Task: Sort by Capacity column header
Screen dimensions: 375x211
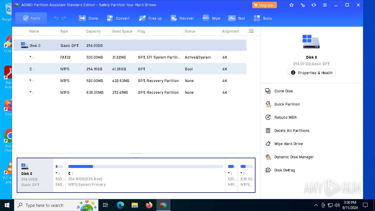Action: pos(93,31)
